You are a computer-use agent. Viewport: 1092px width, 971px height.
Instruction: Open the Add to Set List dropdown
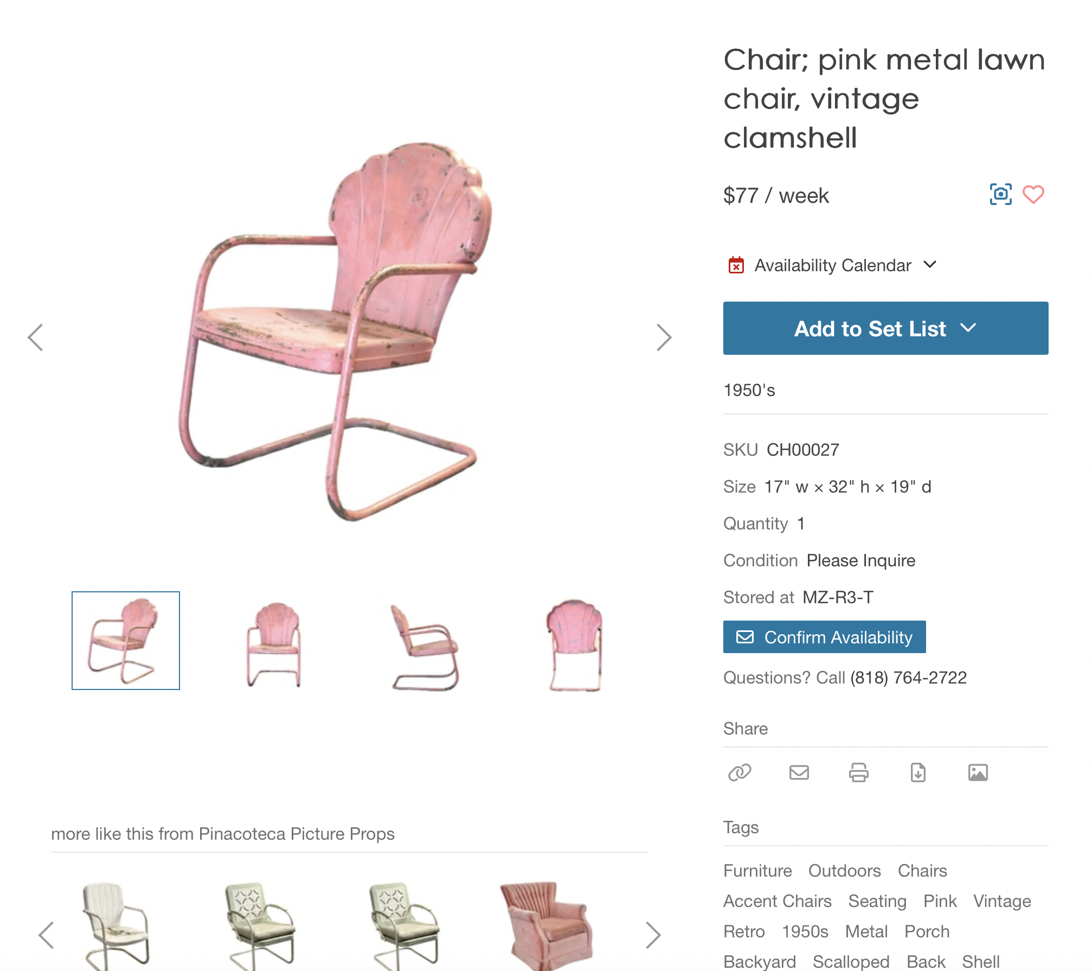885,328
